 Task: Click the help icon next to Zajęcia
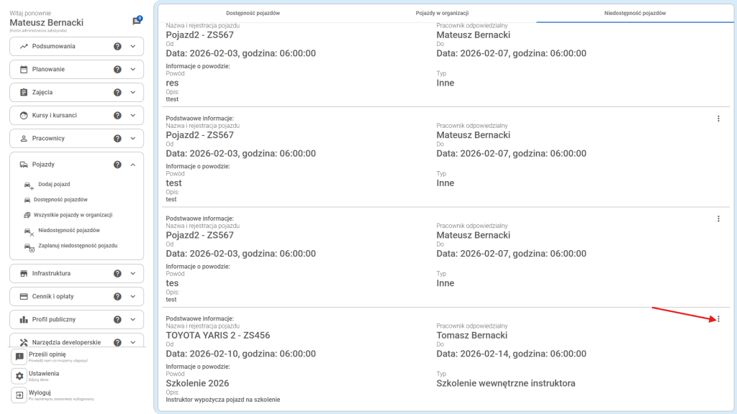pos(117,93)
